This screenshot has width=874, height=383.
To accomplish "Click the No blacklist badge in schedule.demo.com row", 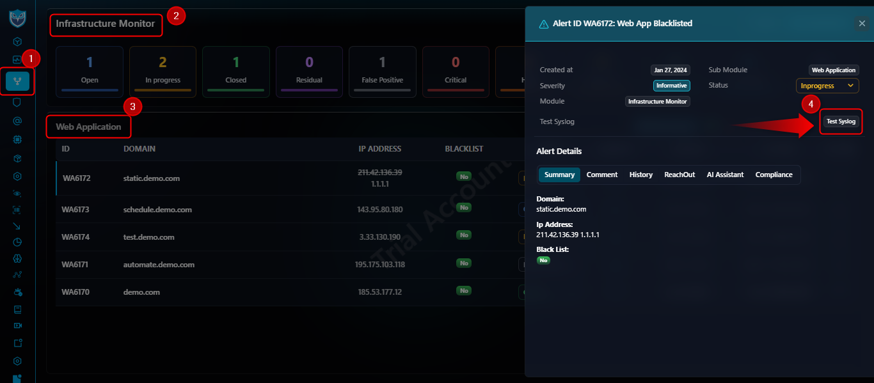I will point(465,208).
